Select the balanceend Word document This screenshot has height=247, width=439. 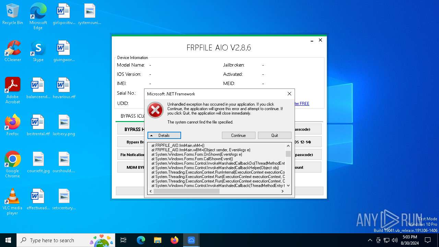[38, 89]
